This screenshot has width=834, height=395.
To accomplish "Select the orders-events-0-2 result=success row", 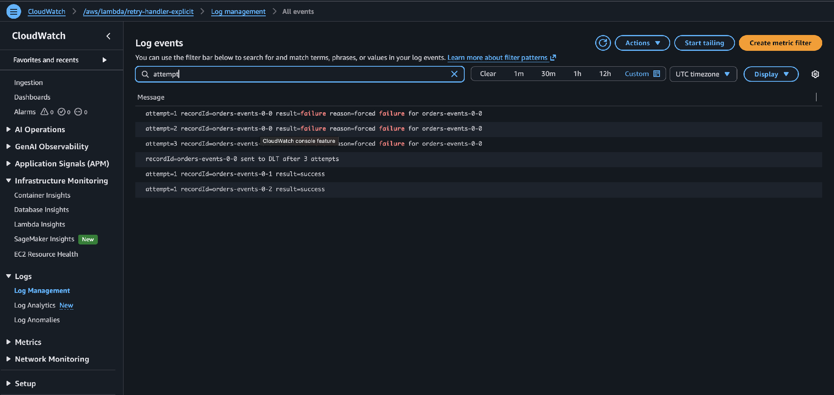I will [479, 190].
